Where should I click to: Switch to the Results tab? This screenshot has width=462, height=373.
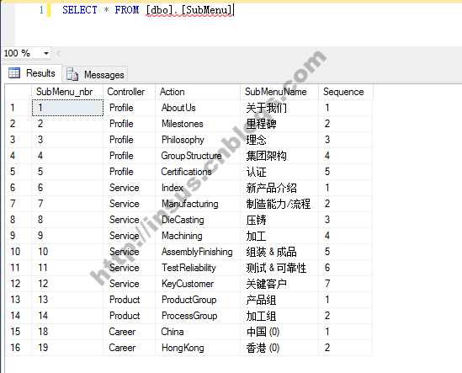32,72
